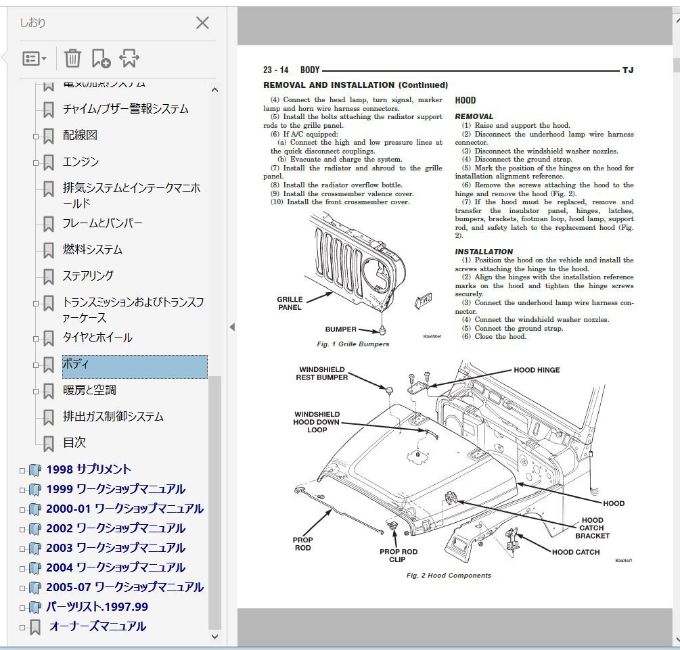Expand the タイヤとホイール bookmark
This screenshot has width=680, height=650.
(36, 339)
